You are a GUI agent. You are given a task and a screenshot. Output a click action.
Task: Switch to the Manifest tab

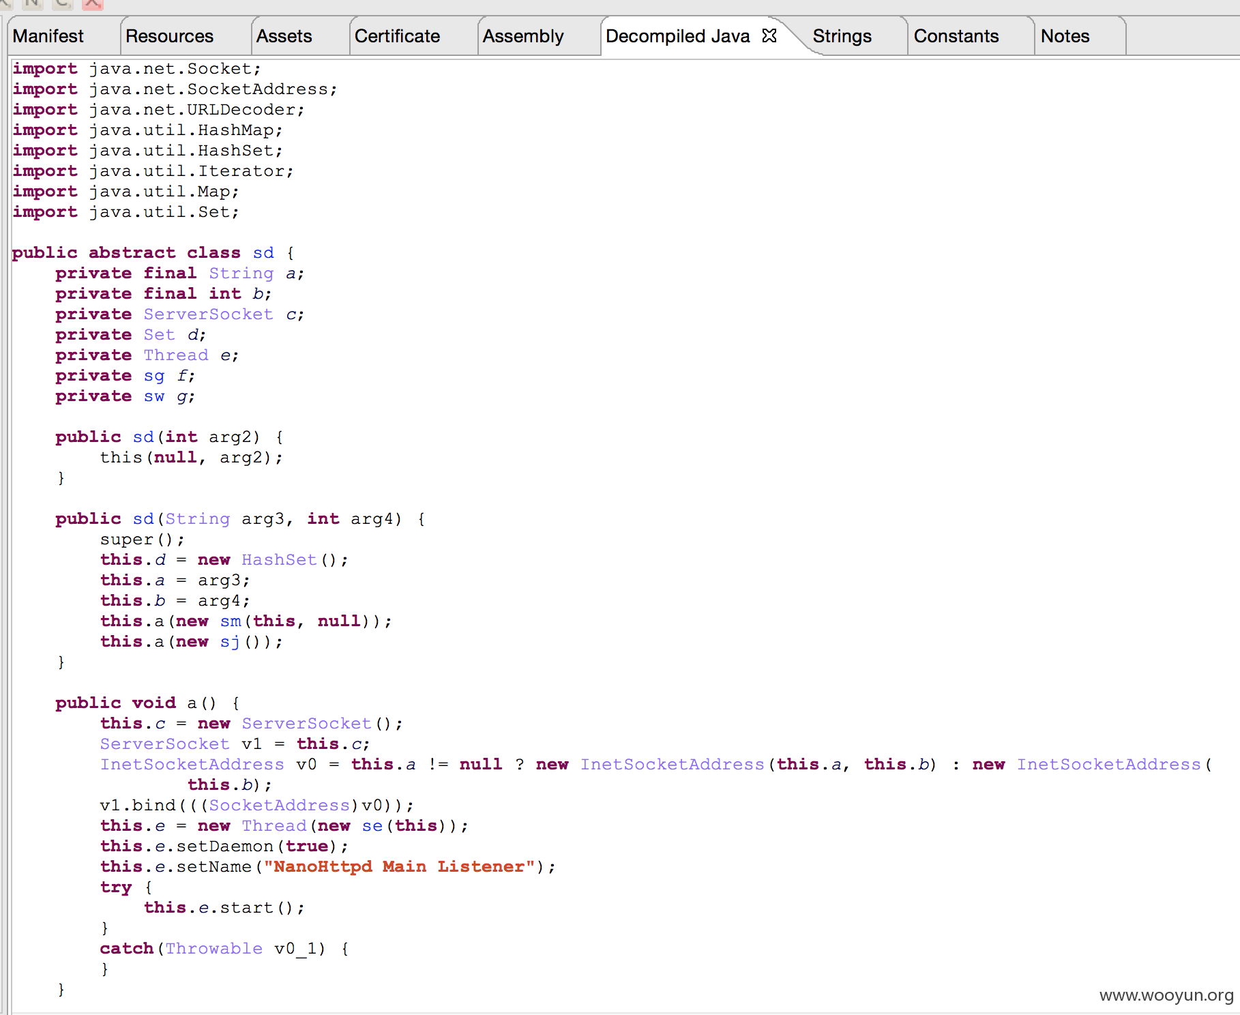pyautogui.click(x=48, y=36)
